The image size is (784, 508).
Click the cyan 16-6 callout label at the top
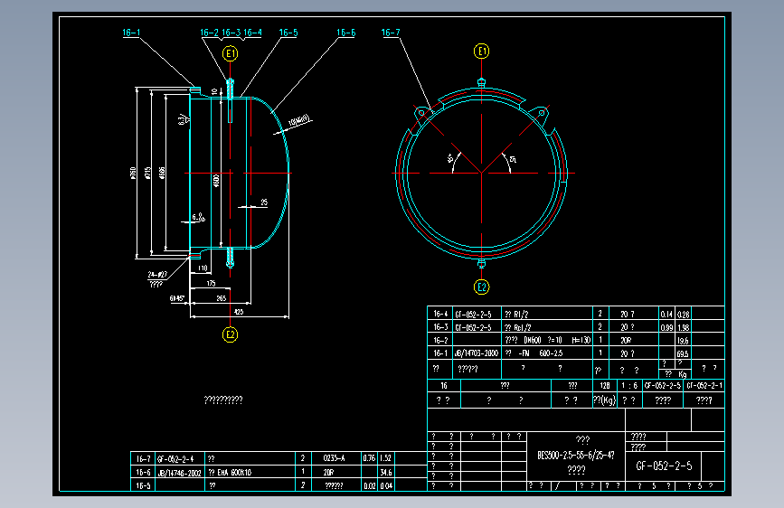[x=346, y=33]
